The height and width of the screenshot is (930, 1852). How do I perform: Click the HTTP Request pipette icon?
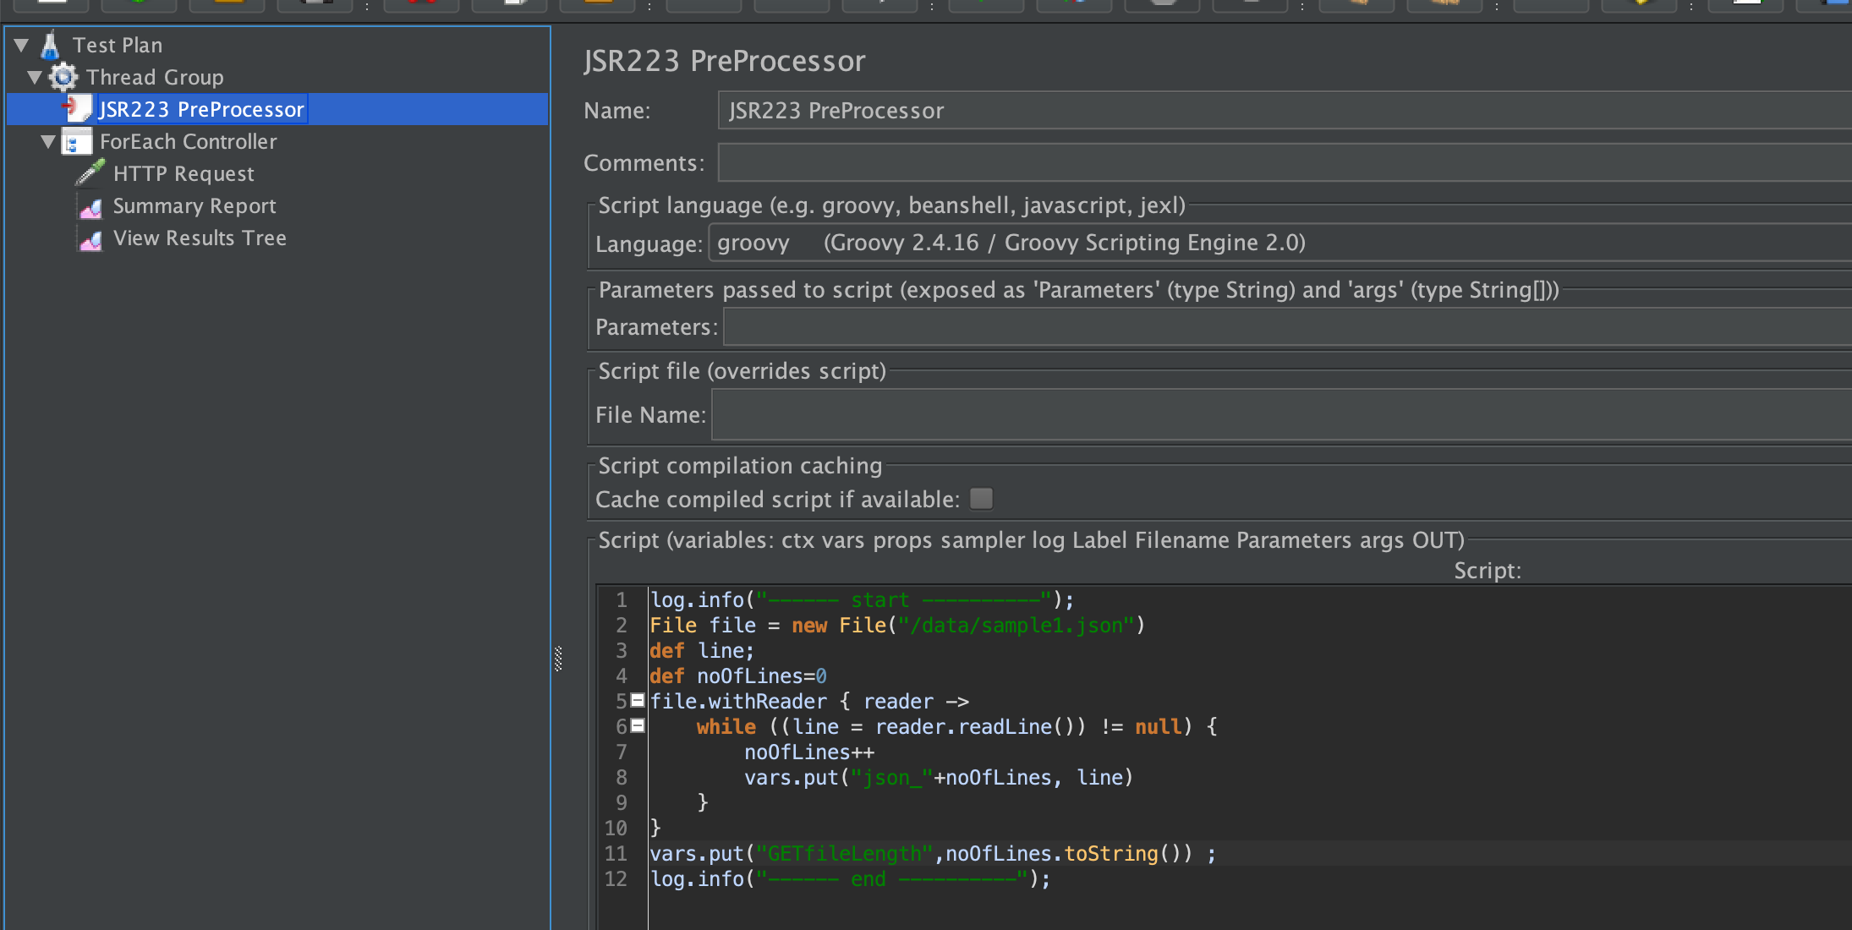tap(90, 172)
